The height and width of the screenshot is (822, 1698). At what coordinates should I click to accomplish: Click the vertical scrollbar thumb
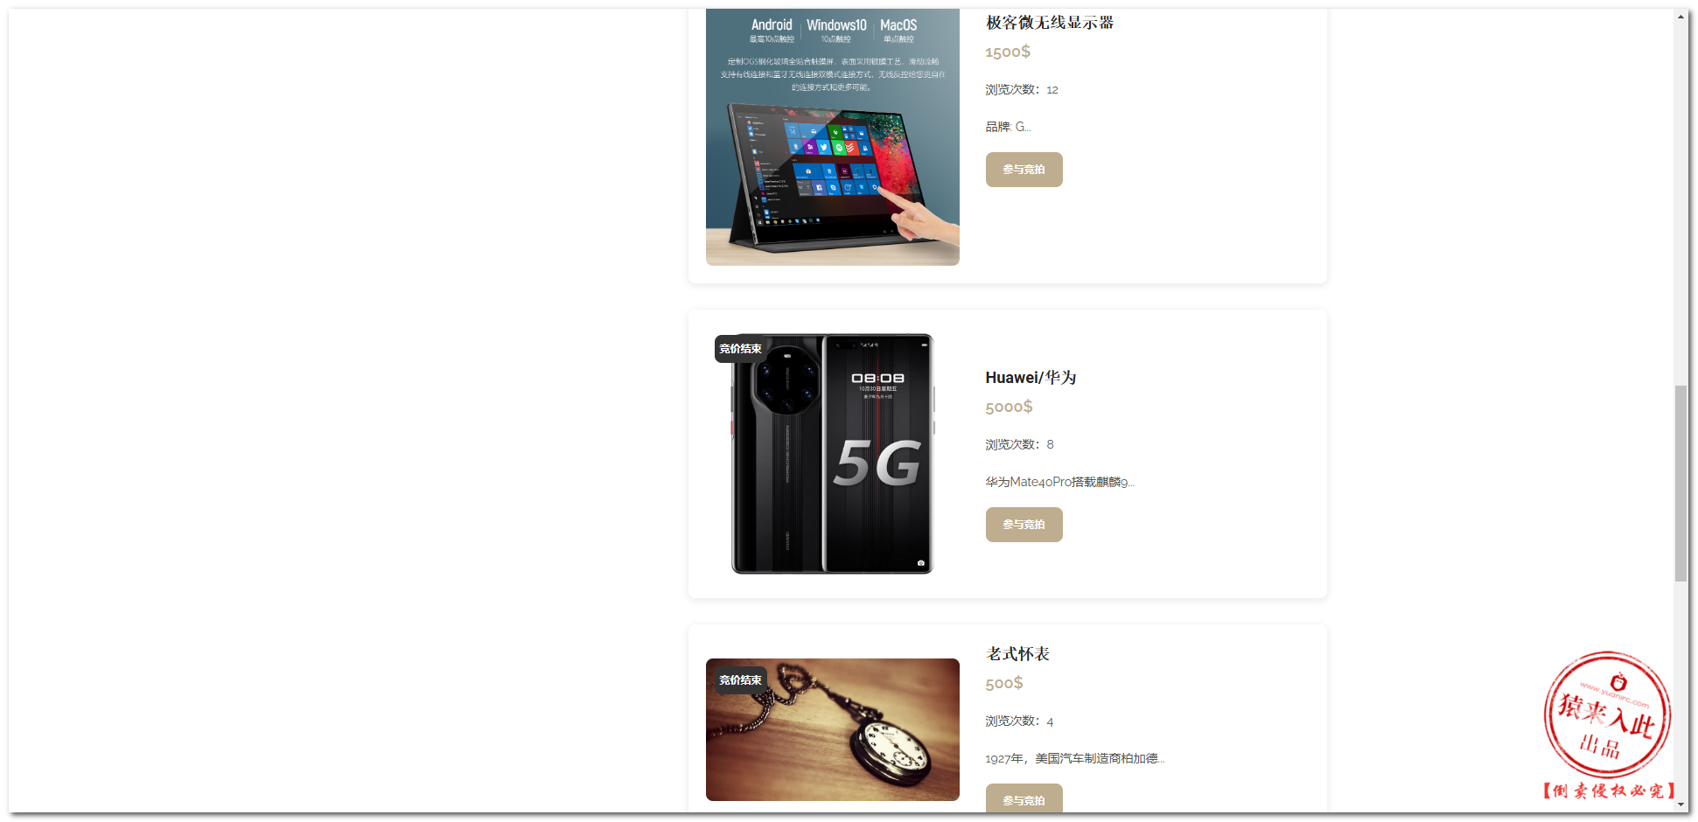click(x=1681, y=483)
